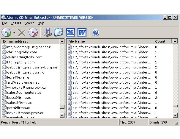The image size is (180, 139).
Task: Click the gray X stop toolbar icon
Action: click(x=22, y=33)
